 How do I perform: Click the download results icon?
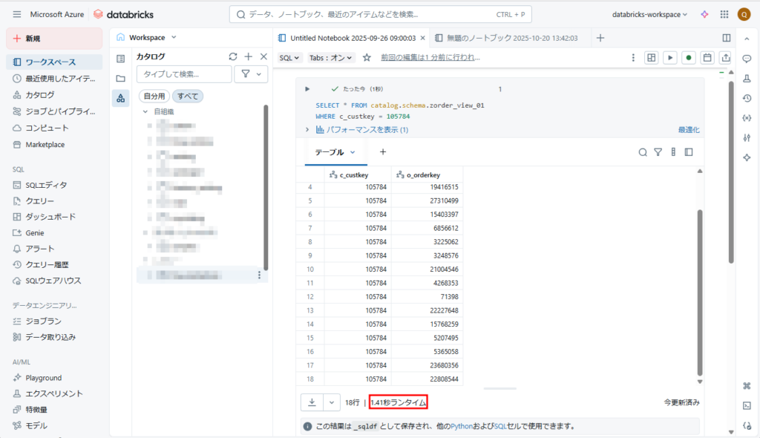(x=312, y=402)
